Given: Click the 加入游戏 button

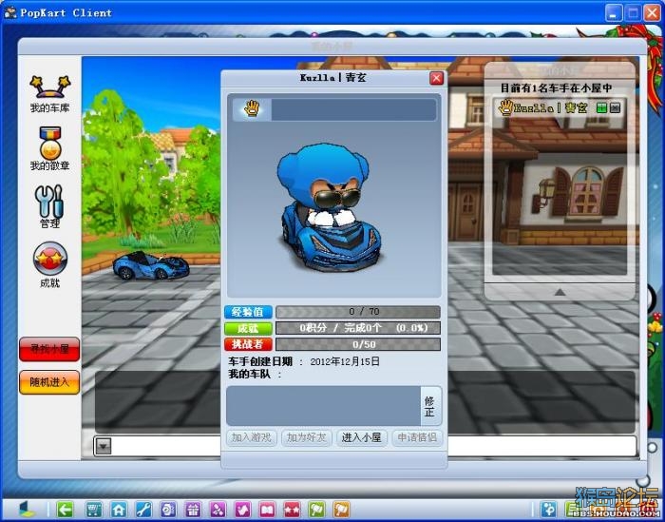Looking at the screenshot, I should 252,437.
